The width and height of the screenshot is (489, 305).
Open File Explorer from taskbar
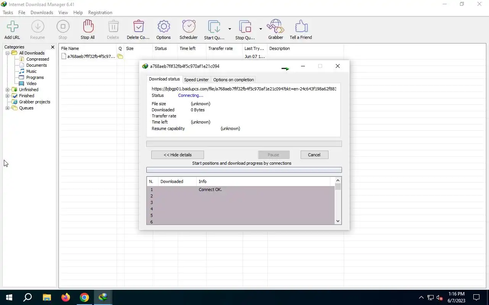tap(47, 297)
